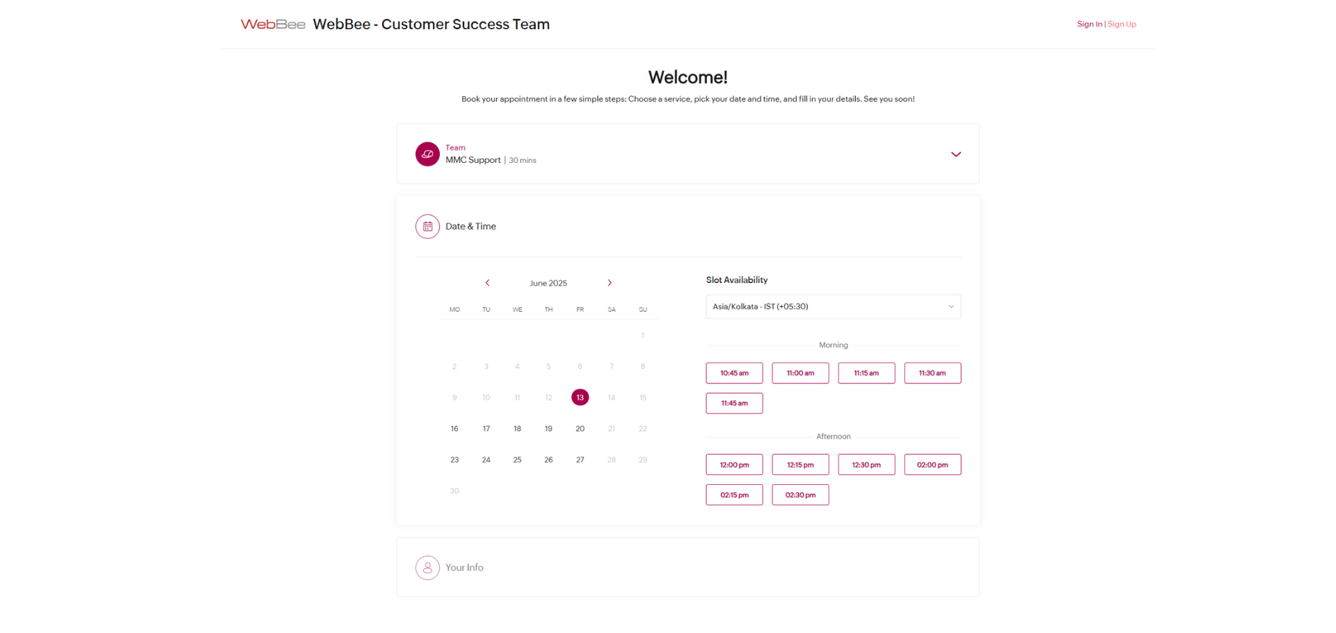
Task: Open the Asia/Kolkata timezone dropdown
Action: pyautogui.click(x=834, y=307)
